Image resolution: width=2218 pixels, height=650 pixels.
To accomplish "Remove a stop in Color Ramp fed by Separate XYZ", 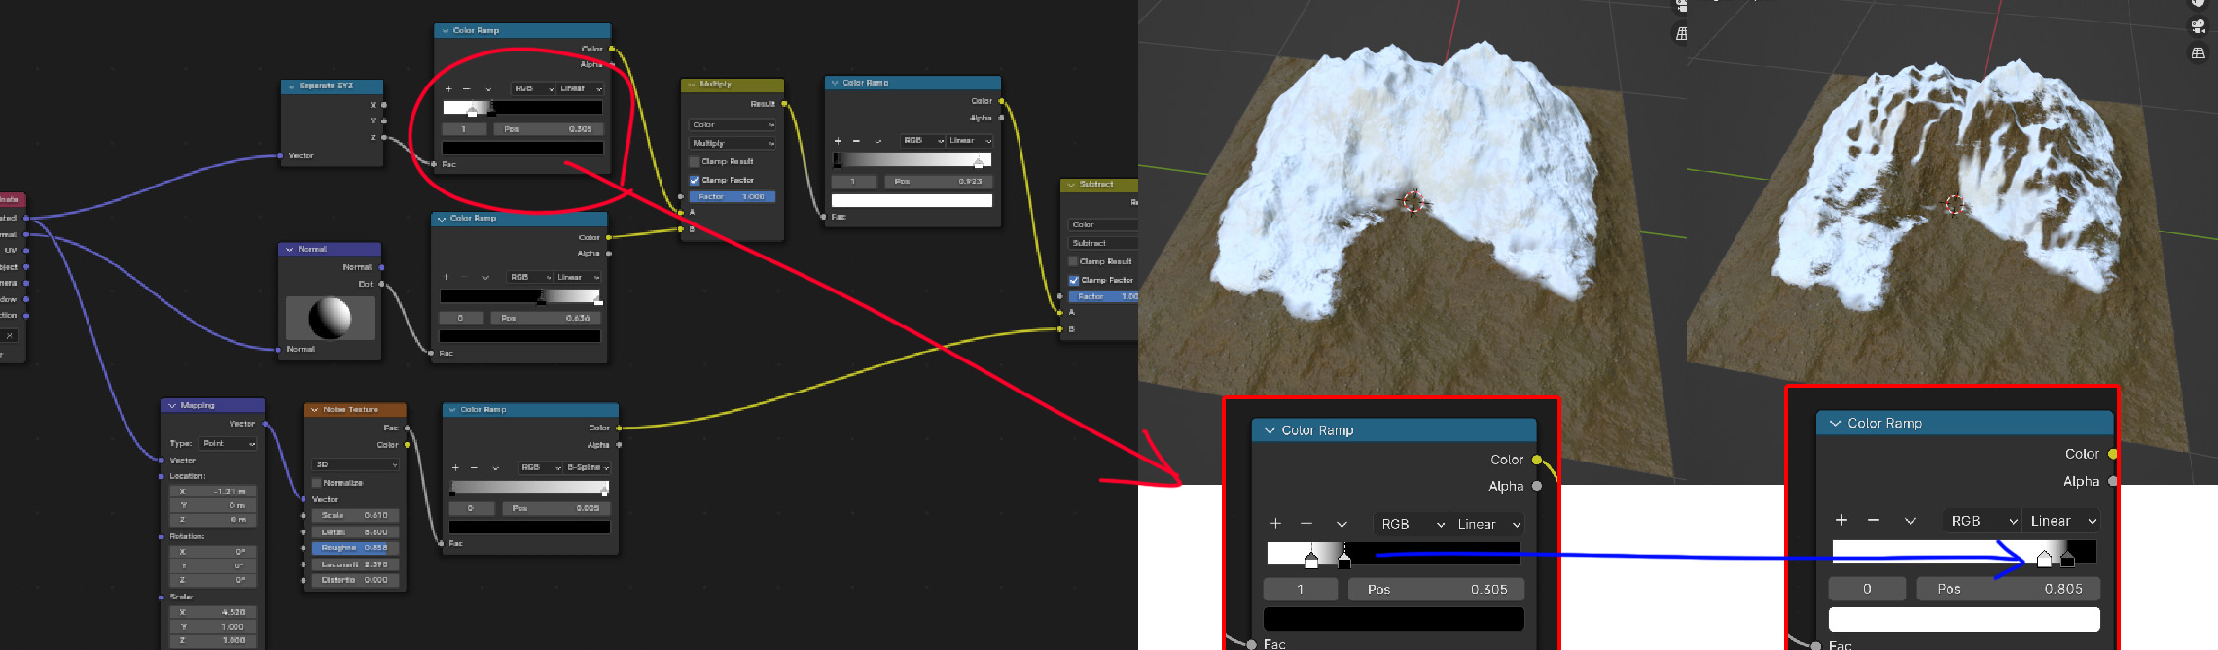I will click(x=467, y=88).
